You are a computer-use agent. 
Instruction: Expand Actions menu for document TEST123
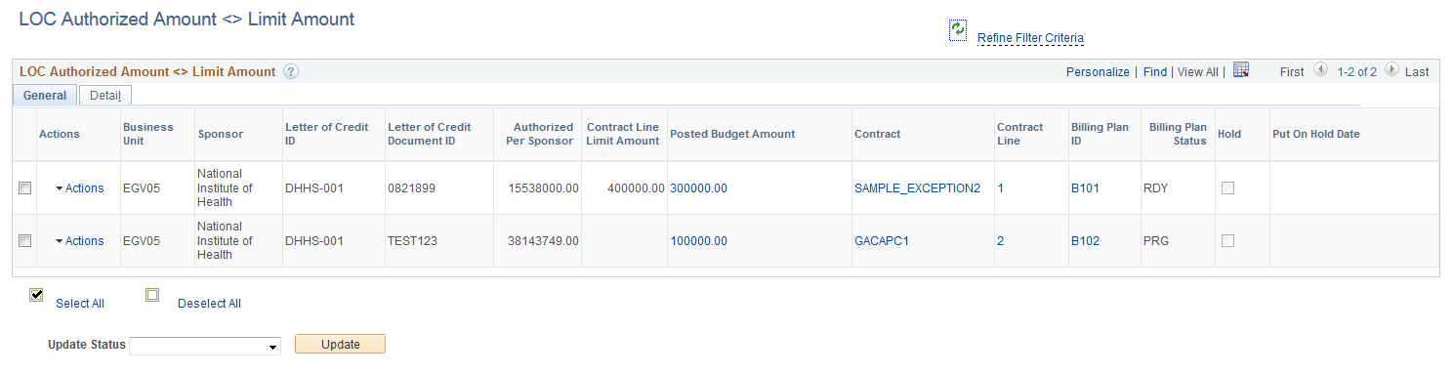tap(79, 241)
